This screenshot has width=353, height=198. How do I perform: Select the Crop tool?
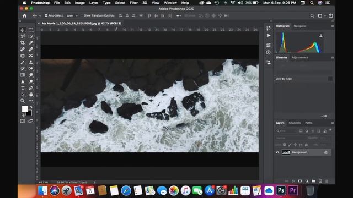tap(23, 43)
